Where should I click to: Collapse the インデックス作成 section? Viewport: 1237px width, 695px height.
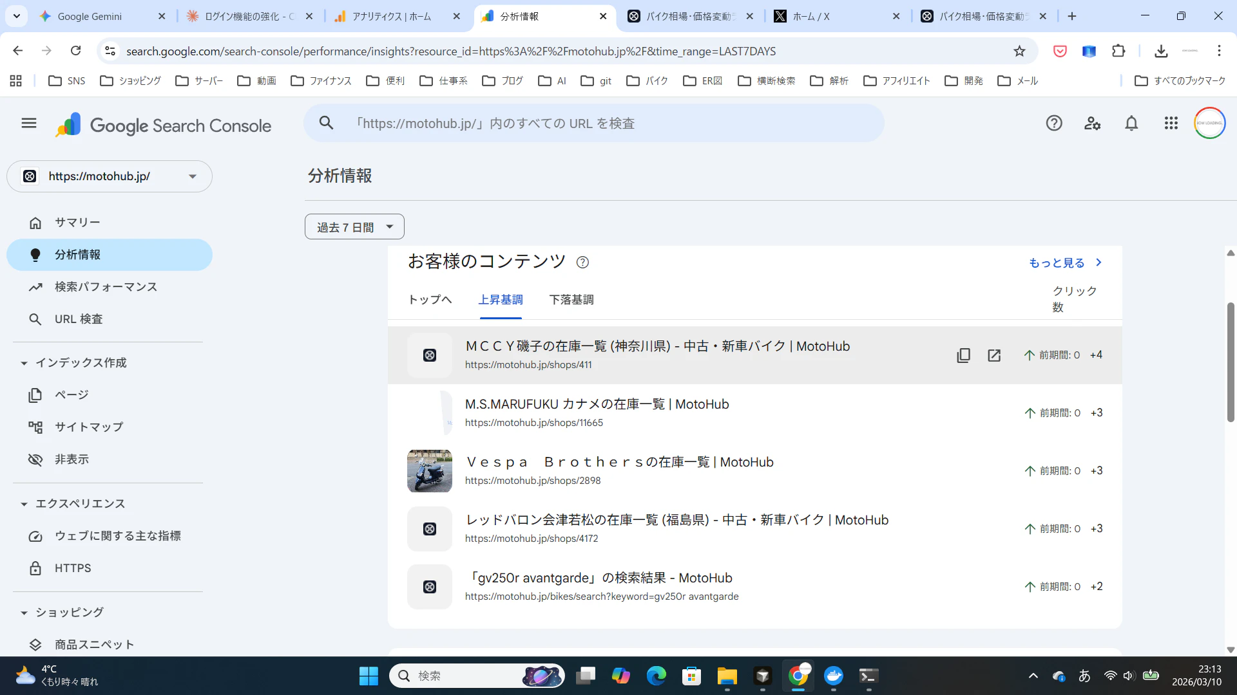(24, 363)
